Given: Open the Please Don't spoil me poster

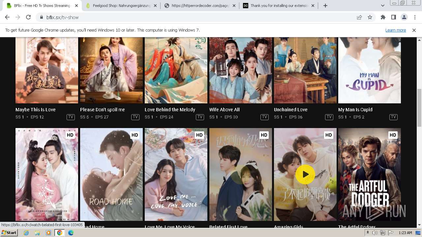Looking at the screenshot, I should click(111, 70).
